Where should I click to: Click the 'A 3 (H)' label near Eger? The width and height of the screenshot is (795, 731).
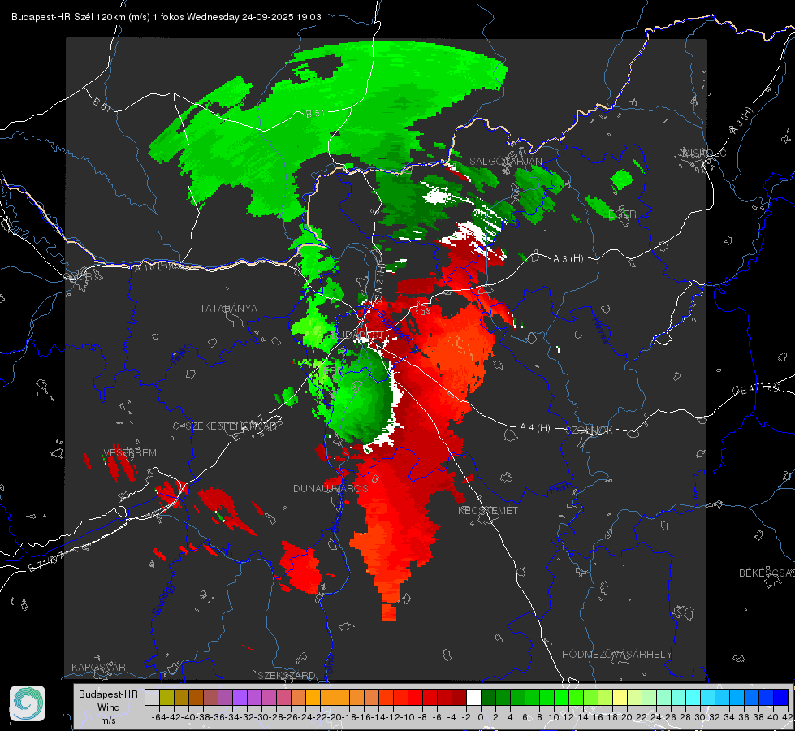coord(568,259)
